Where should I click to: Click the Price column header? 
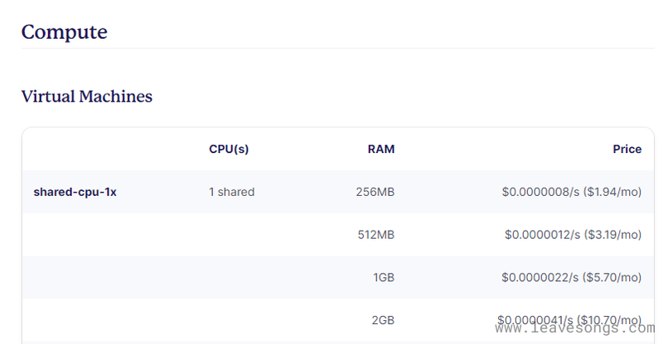(x=627, y=149)
